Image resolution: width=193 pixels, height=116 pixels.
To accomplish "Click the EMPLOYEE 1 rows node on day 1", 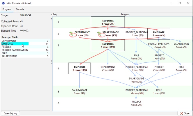I will [x=108, y=22].
